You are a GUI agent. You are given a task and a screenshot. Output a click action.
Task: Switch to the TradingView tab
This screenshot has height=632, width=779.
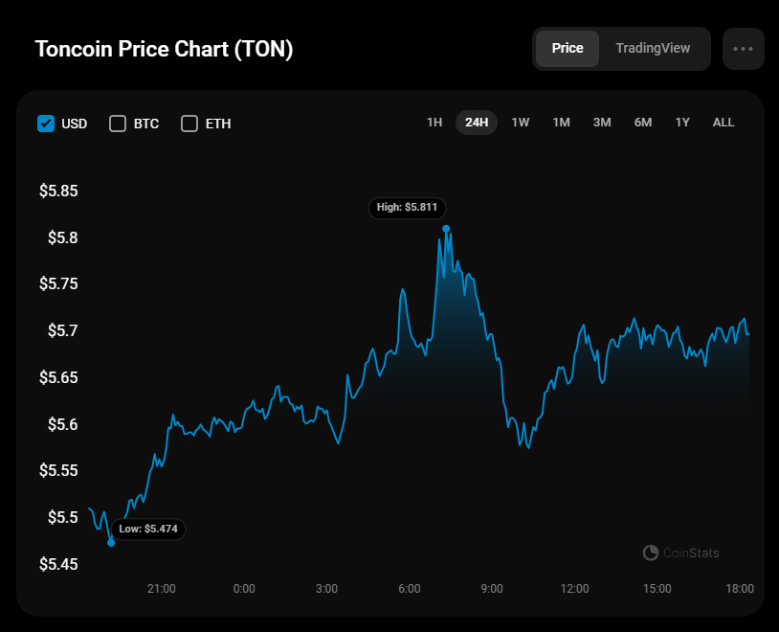[x=653, y=49]
